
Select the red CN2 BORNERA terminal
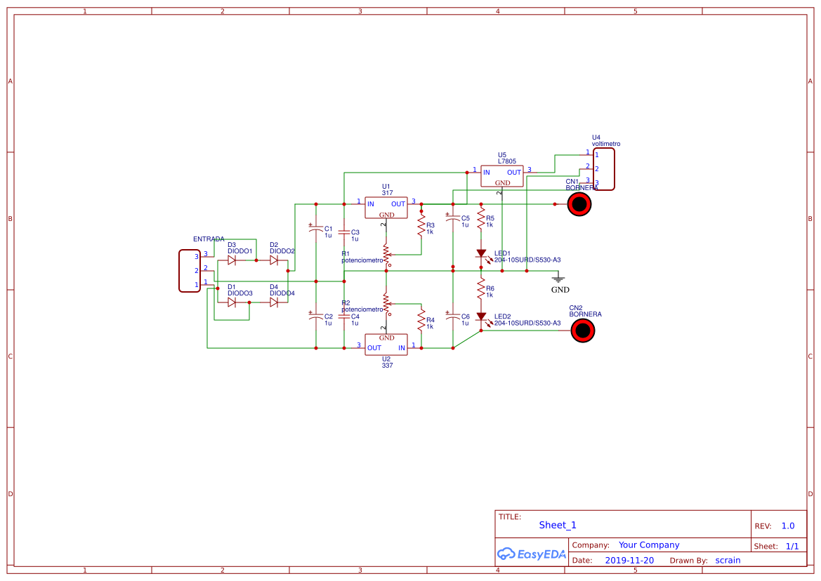(x=581, y=330)
